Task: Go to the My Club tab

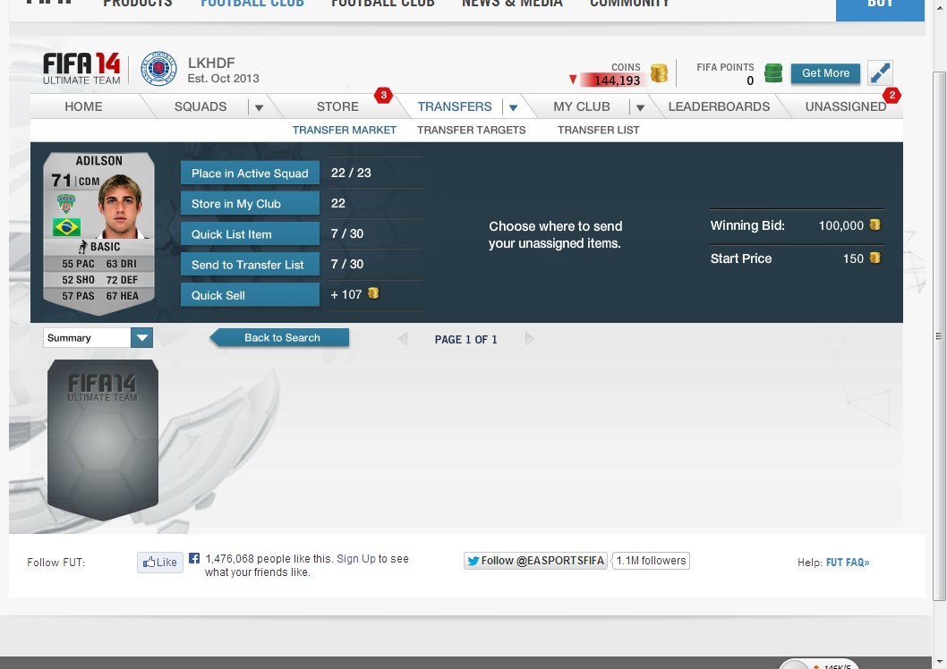Action: [x=582, y=106]
